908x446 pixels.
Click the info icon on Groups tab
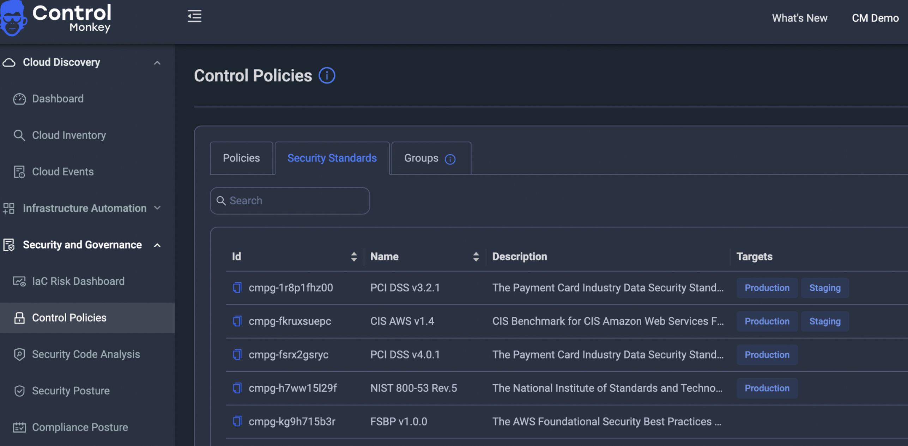tap(450, 159)
